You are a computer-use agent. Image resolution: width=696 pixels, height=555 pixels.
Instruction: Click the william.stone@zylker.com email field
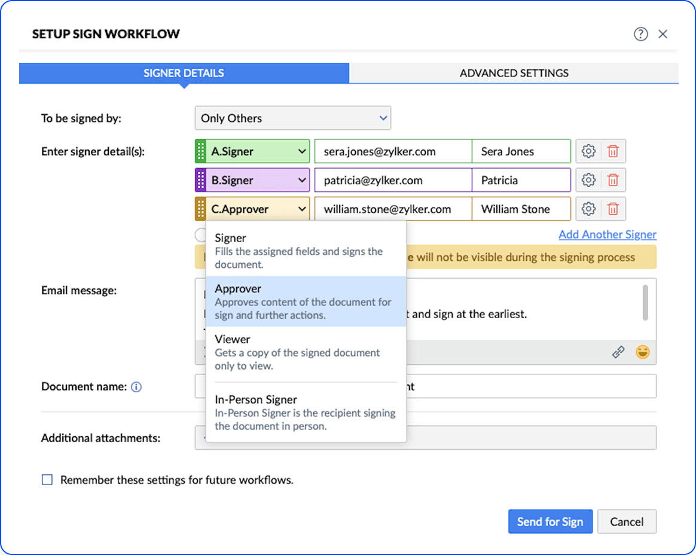(x=392, y=209)
